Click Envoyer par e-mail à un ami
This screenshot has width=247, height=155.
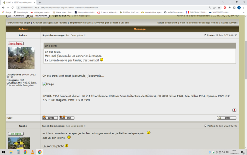[x=112, y=23]
